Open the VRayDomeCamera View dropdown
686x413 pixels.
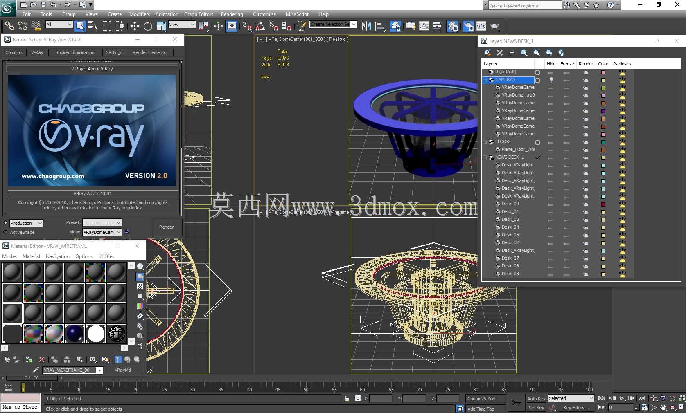coord(102,232)
